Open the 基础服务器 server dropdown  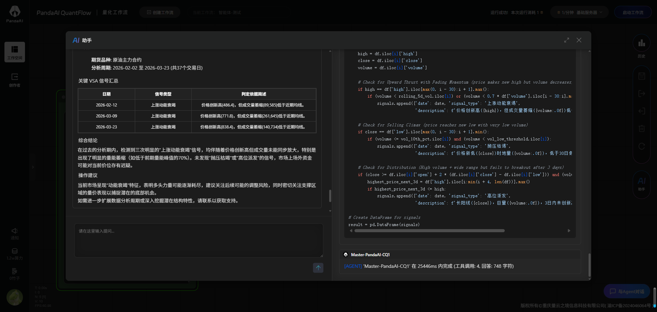[579, 12]
